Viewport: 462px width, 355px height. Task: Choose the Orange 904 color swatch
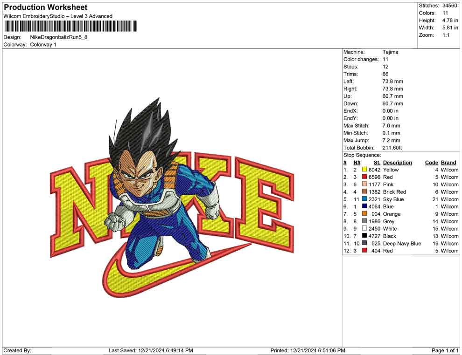[364, 213]
